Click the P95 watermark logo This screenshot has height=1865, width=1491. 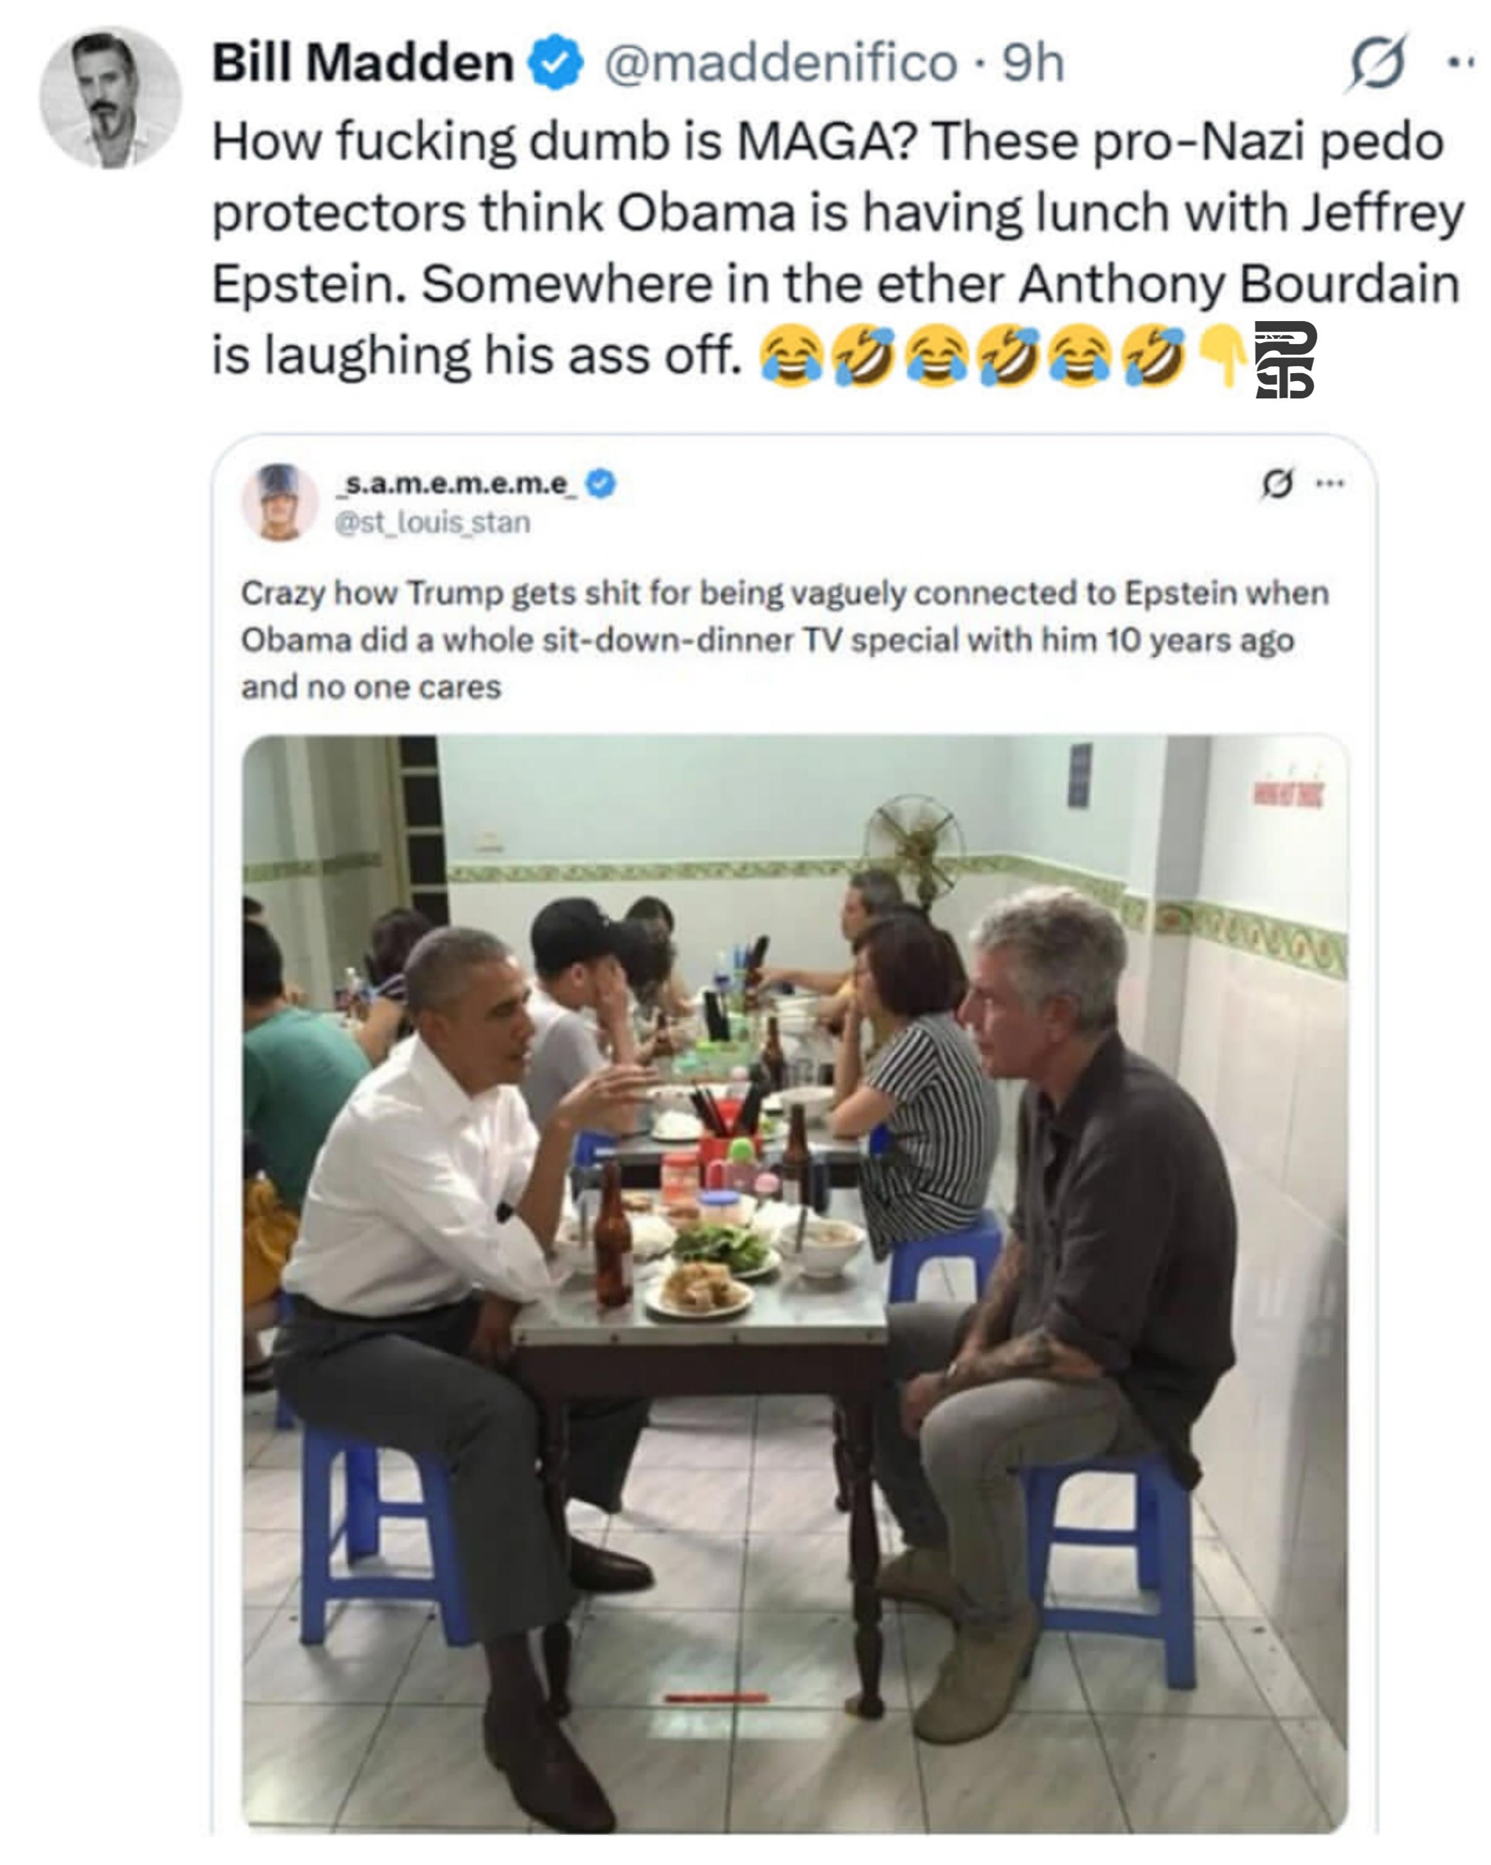click(1285, 359)
